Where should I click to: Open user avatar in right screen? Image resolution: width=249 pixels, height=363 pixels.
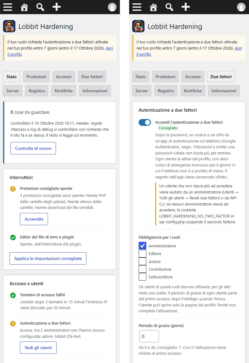point(241,7)
